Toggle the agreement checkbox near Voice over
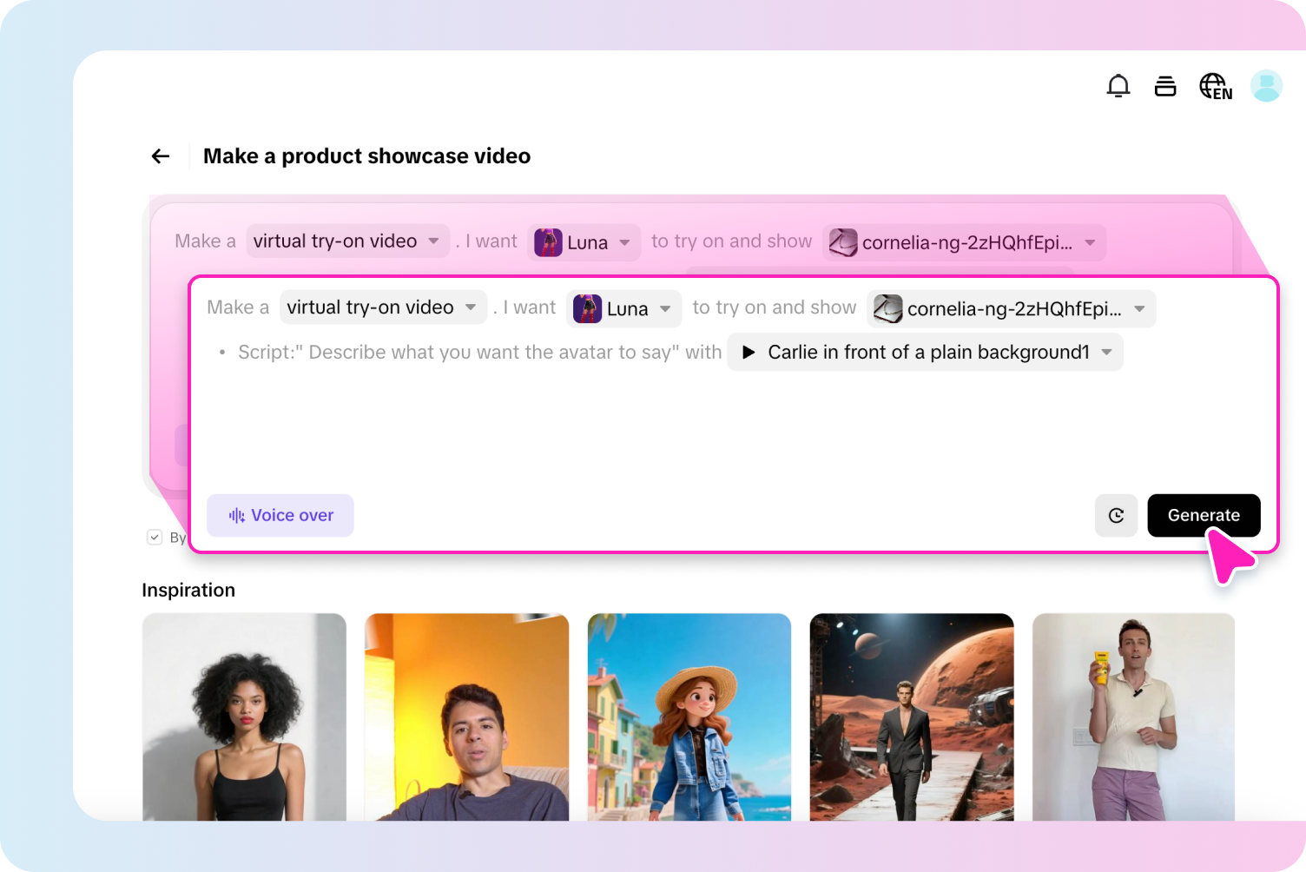The width and height of the screenshot is (1306, 872). [155, 537]
